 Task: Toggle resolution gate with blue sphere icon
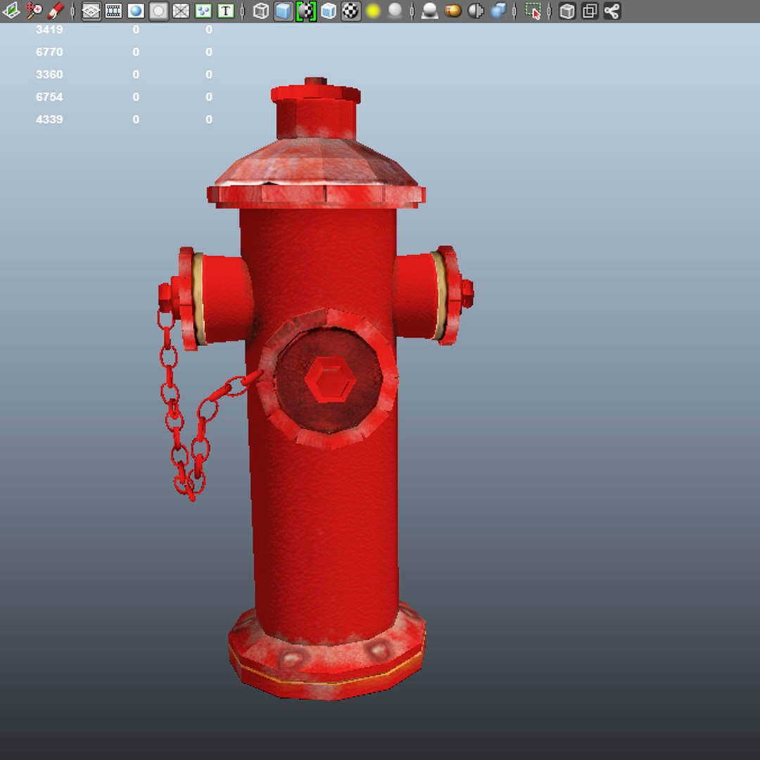coord(136,11)
